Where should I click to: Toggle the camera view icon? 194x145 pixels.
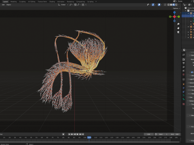point(178,32)
